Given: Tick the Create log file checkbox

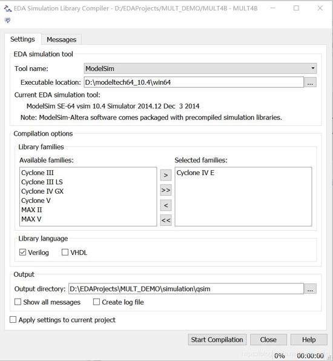Looking at the screenshot, I should [96, 302].
